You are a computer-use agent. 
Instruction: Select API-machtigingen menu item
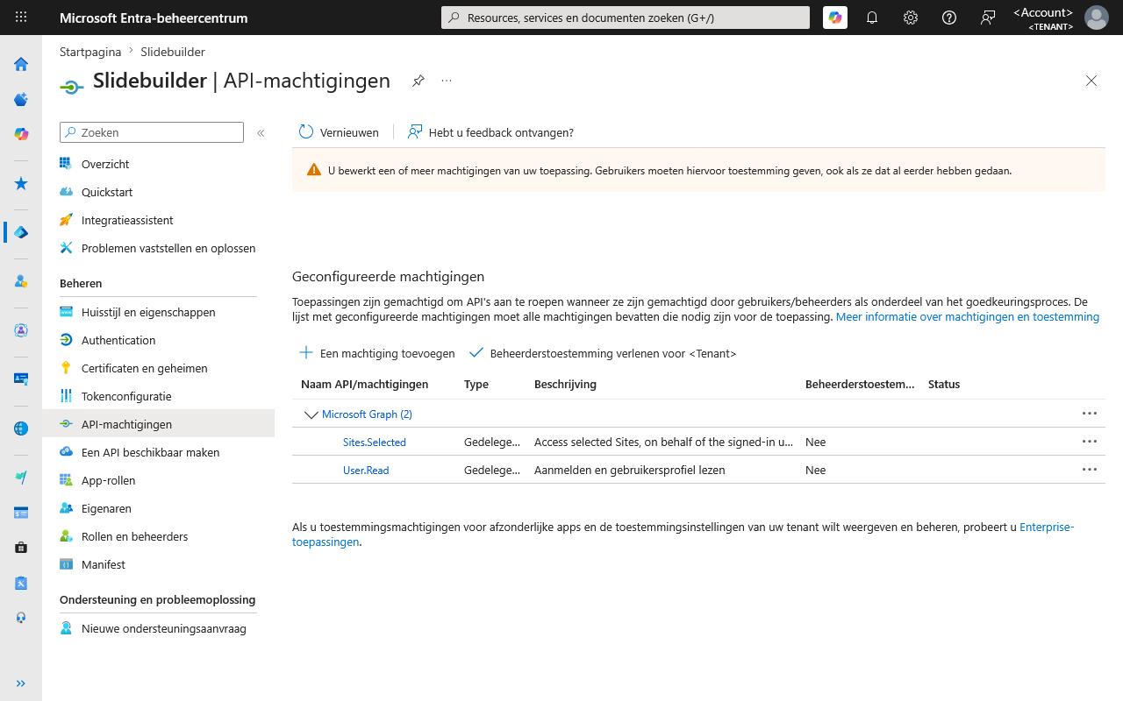(x=158, y=424)
